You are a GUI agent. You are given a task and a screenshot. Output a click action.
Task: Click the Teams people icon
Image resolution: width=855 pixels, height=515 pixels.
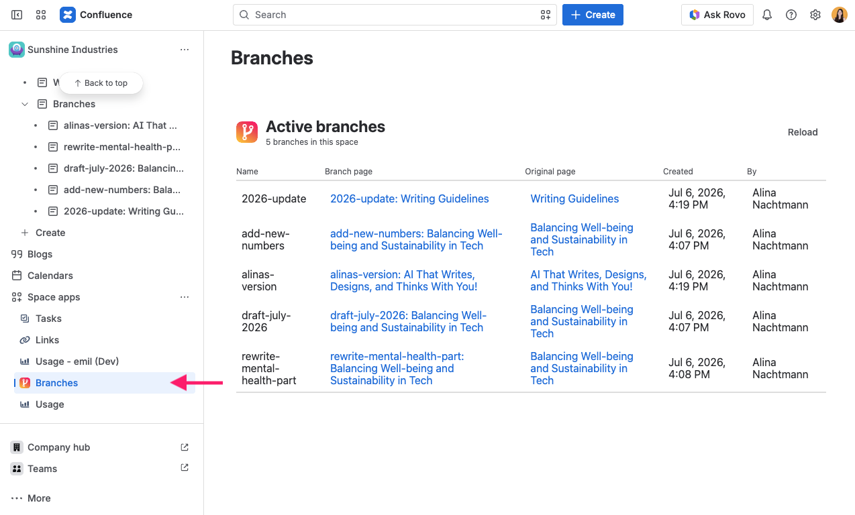(x=17, y=469)
